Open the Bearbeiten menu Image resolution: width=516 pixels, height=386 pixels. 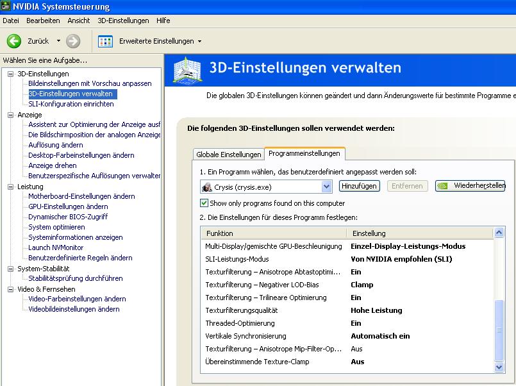click(43, 21)
